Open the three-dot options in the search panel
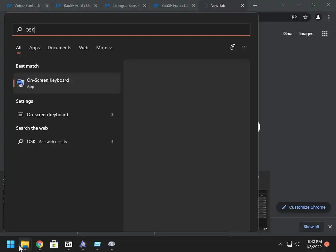Image resolution: width=336 pixels, height=252 pixels. coord(244,47)
